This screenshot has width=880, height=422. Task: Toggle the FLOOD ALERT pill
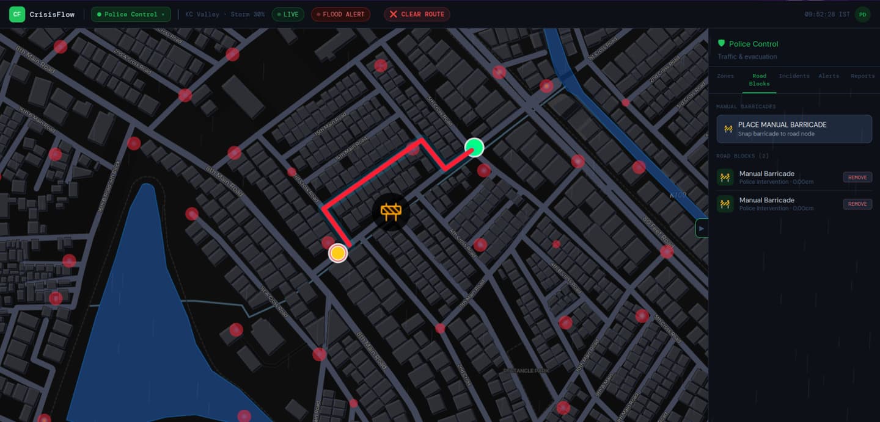pos(340,14)
